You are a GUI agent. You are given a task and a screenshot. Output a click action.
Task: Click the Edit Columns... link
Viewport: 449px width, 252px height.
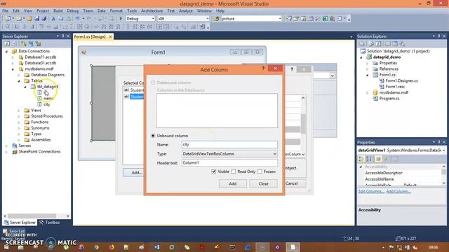coord(371,191)
